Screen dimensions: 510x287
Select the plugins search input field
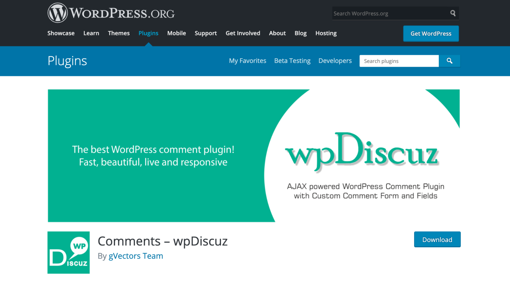[399, 61]
